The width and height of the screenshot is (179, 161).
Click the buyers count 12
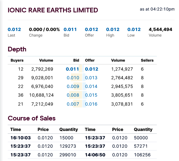click(21, 69)
